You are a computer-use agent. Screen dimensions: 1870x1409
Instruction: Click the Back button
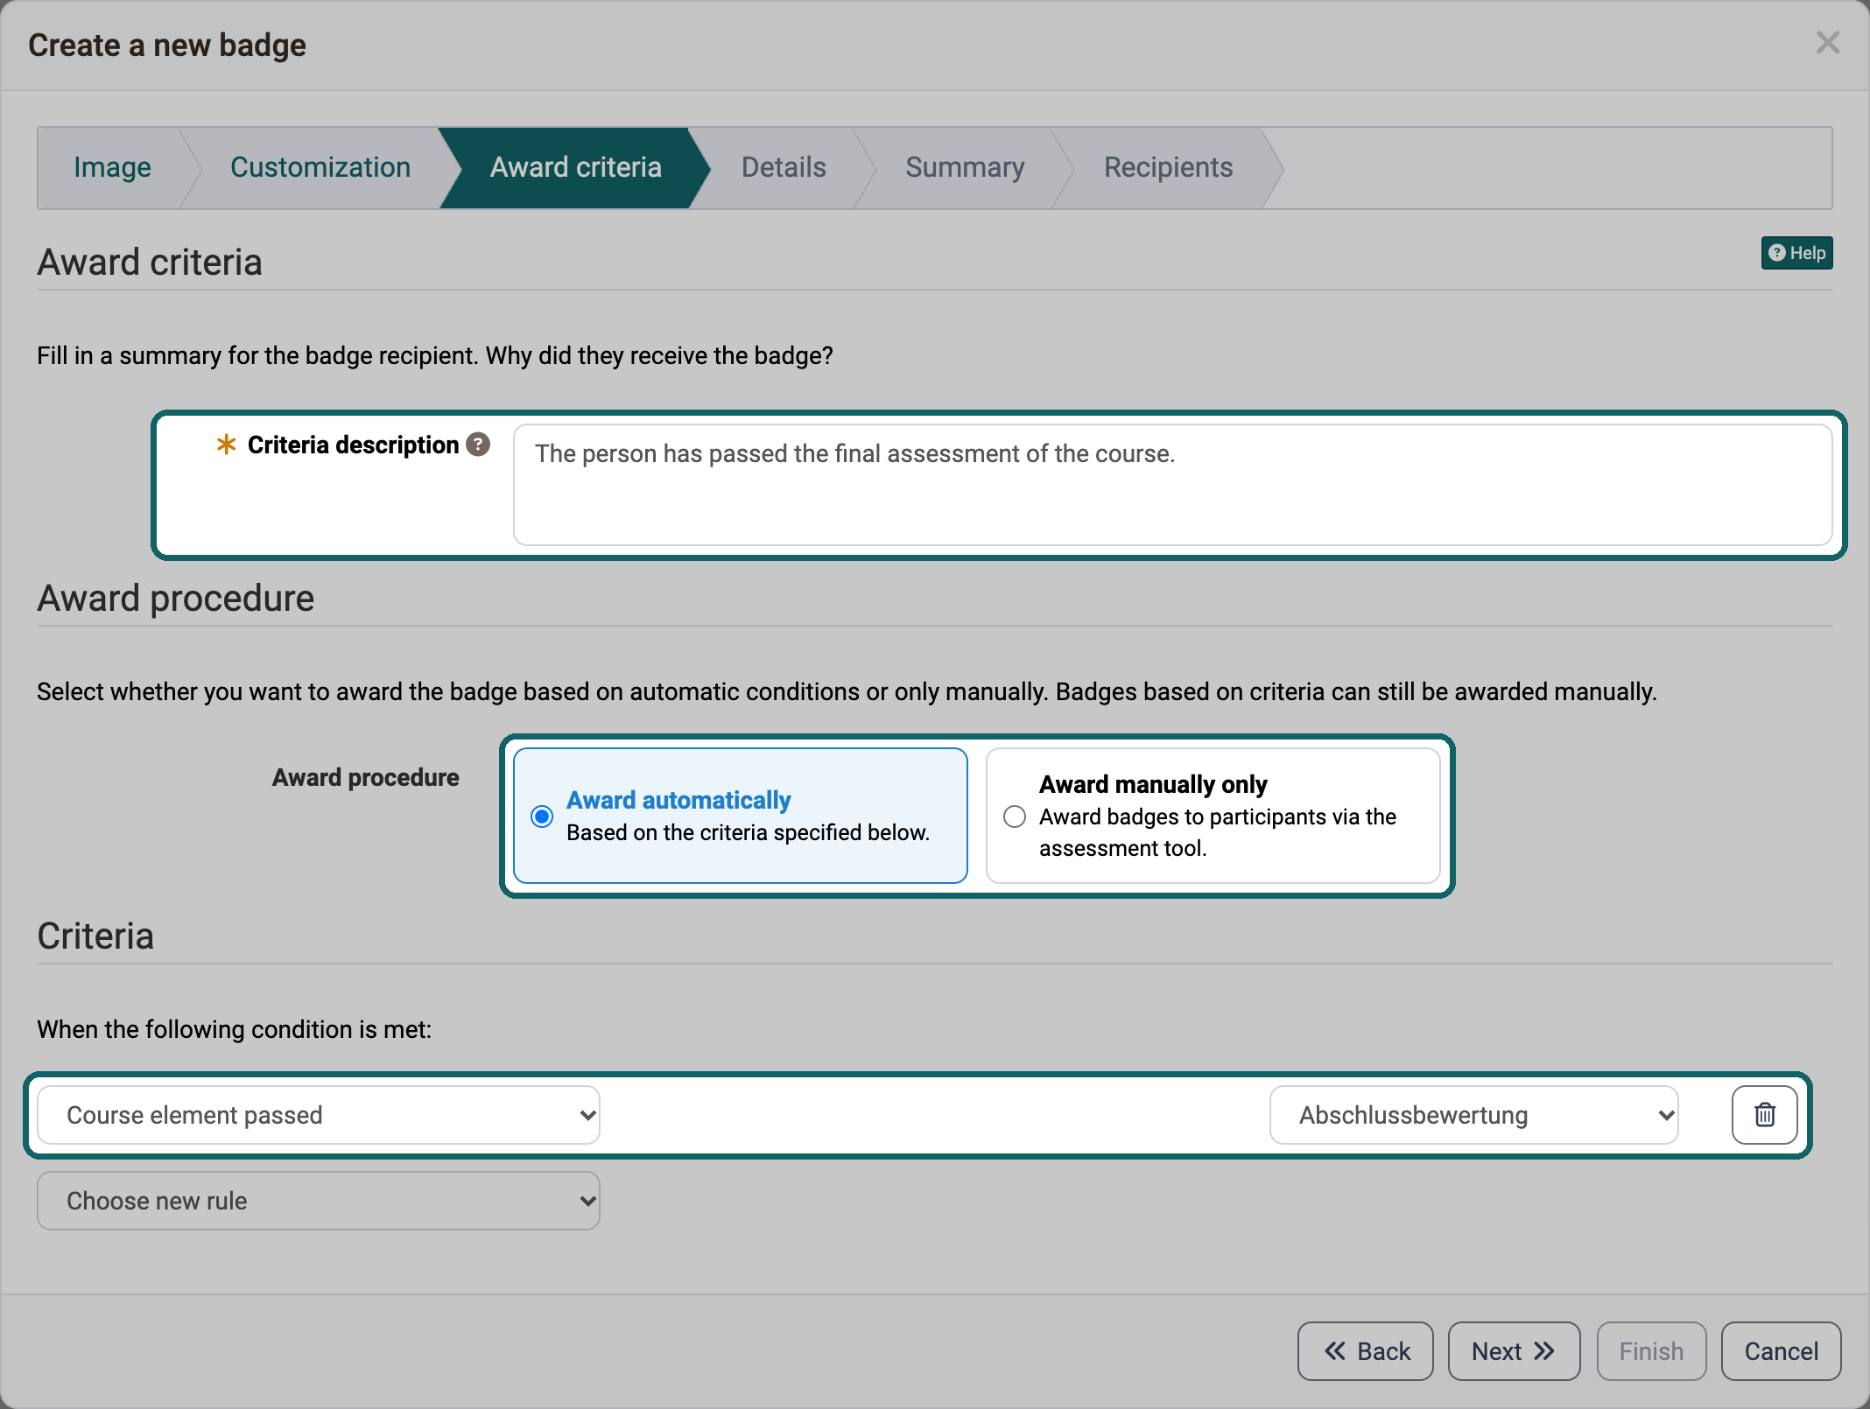pos(1366,1351)
